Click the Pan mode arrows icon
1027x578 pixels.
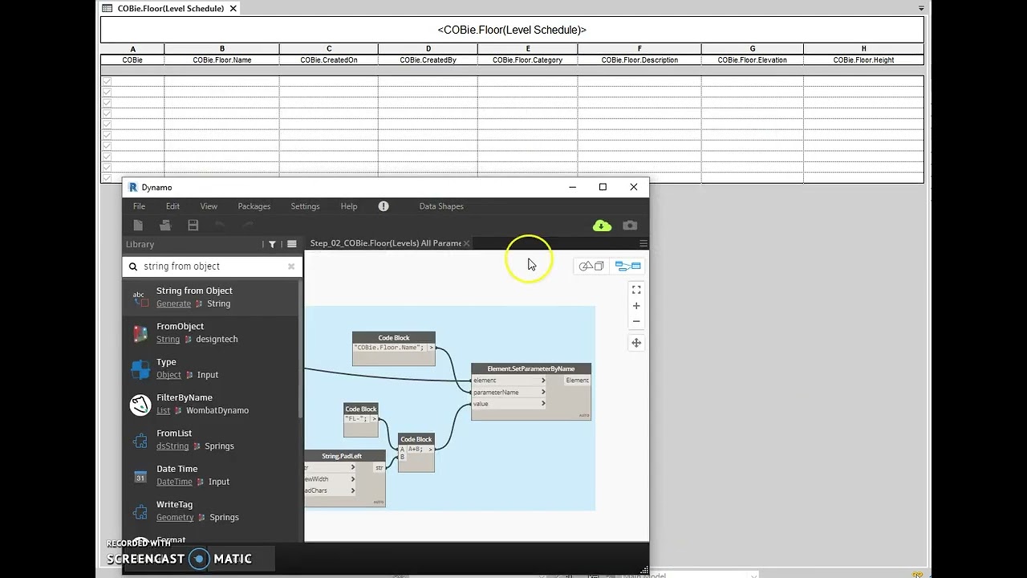tap(636, 343)
